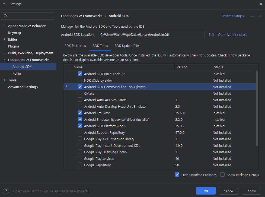Click the Status column header
The height and width of the screenshot is (197, 265).
point(235,67)
